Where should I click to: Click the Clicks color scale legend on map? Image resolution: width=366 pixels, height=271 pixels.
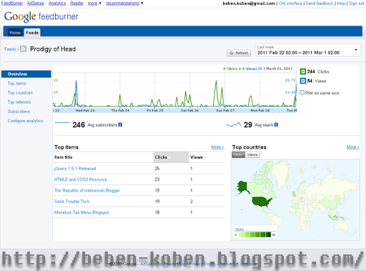(x=254, y=232)
